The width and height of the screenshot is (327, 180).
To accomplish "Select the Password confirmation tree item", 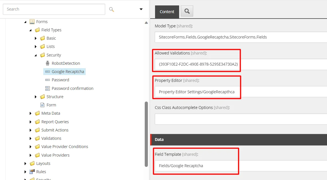I will click(73, 88).
